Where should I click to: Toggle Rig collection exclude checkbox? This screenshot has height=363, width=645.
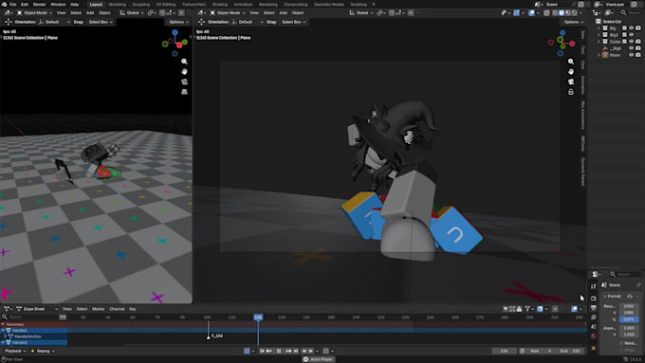(x=624, y=28)
